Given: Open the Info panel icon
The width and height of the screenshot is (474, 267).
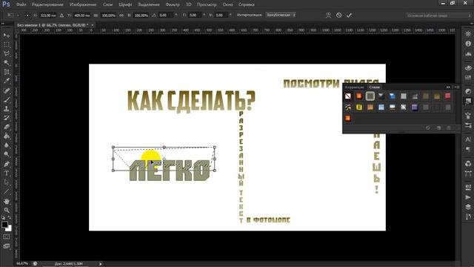Looking at the screenshot, I should [468, 44].
